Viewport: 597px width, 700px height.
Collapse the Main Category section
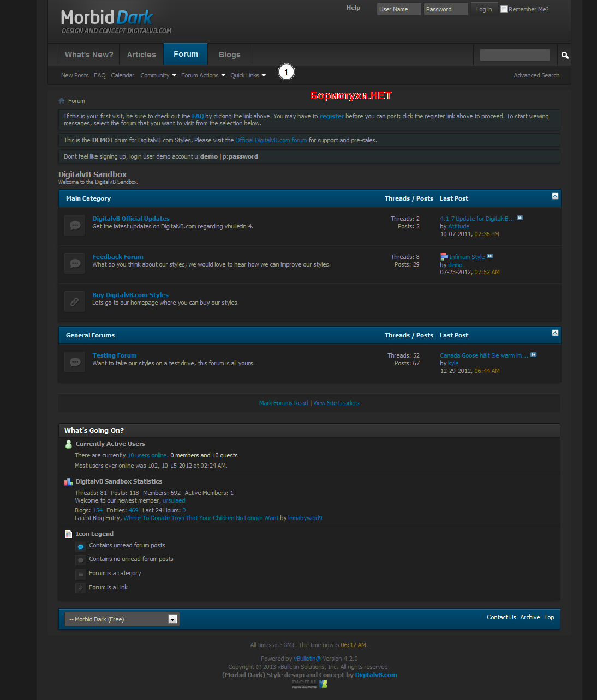(555, 196)
